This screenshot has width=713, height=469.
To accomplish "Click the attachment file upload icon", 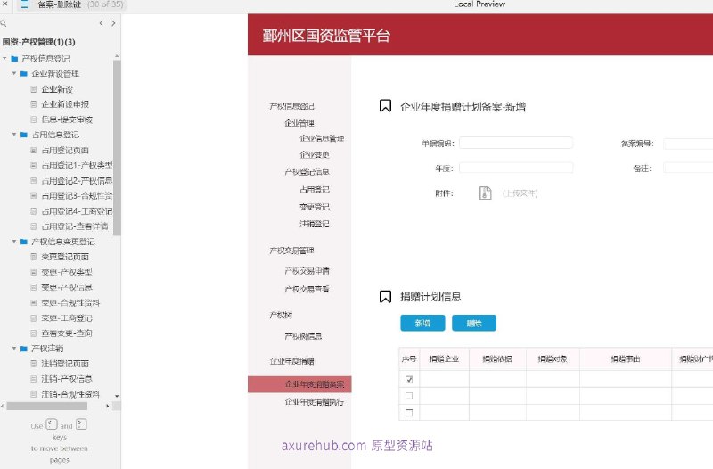I will coord(485,193).
